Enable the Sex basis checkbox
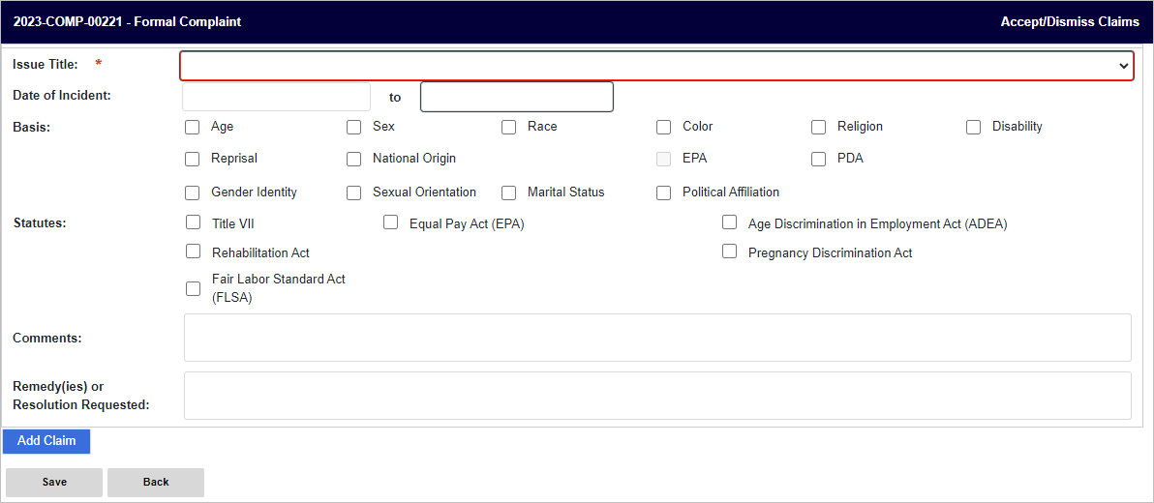Viewport: 1154px width, 503px height. pyautogui.click(x=354, y=128)
